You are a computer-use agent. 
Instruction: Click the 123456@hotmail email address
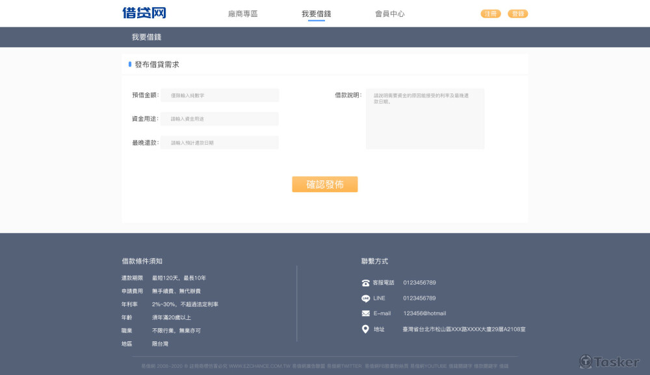coord(424,313)
